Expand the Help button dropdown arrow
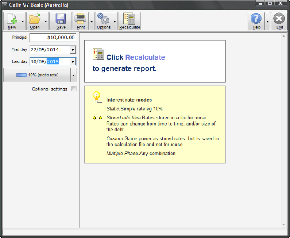Image resolution: width=290 pixels, height=238 pixels. 267,21
